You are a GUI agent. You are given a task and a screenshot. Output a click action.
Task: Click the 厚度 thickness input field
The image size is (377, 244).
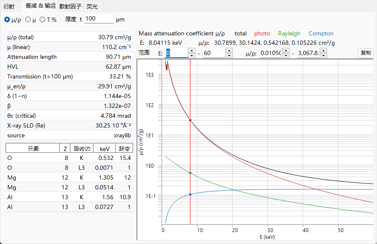click(99, 18)
